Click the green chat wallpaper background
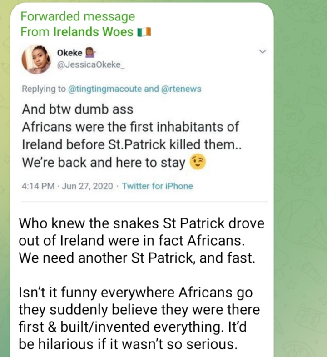The height and width of the screenshot is (357, 327). (301, 182)
